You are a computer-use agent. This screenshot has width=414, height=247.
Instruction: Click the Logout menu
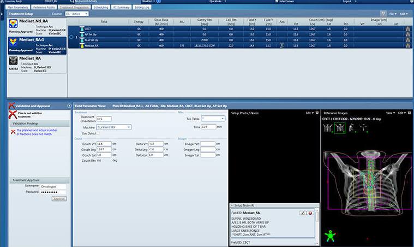coord(349,1)
